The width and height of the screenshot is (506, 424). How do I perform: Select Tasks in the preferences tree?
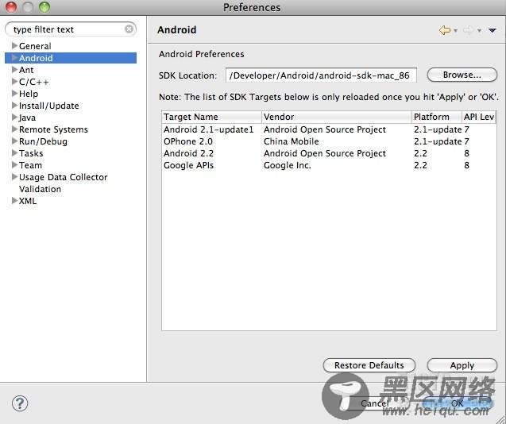tap(31, 153)
